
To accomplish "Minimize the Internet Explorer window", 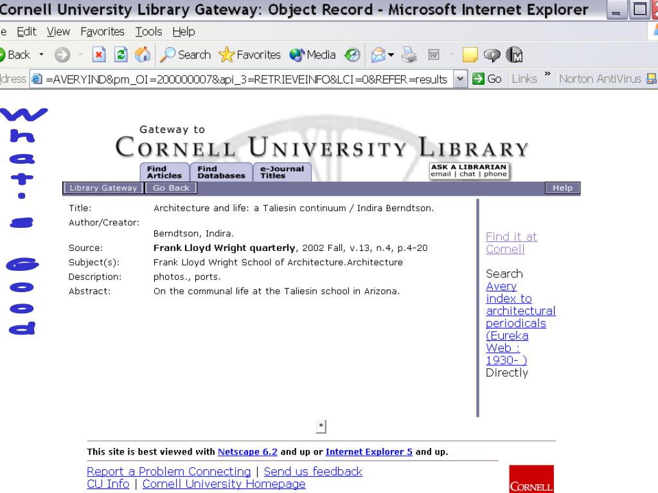I will [x=616, y=10].
